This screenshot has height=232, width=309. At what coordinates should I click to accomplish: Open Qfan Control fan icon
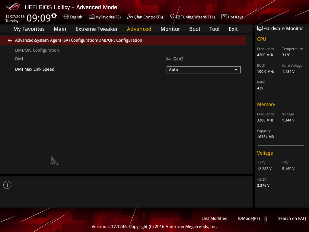point(130,17)
